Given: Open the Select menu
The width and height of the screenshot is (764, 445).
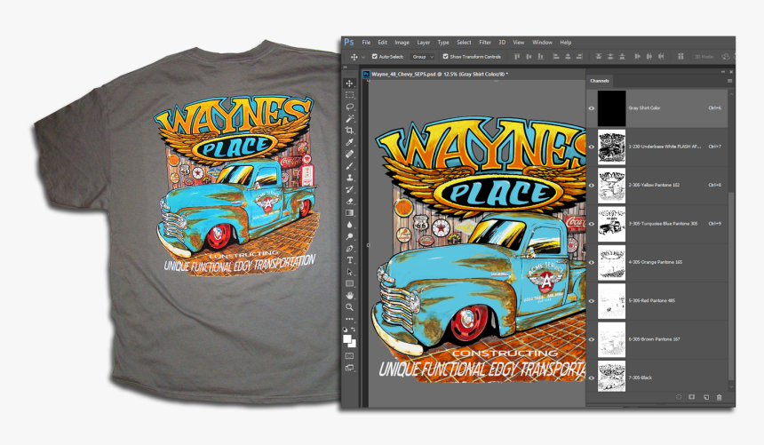Looking at the screenshot, I should [464, 43].
